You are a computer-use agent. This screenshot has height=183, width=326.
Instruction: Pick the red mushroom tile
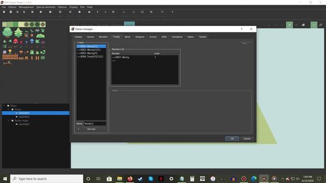pos(16,41)
